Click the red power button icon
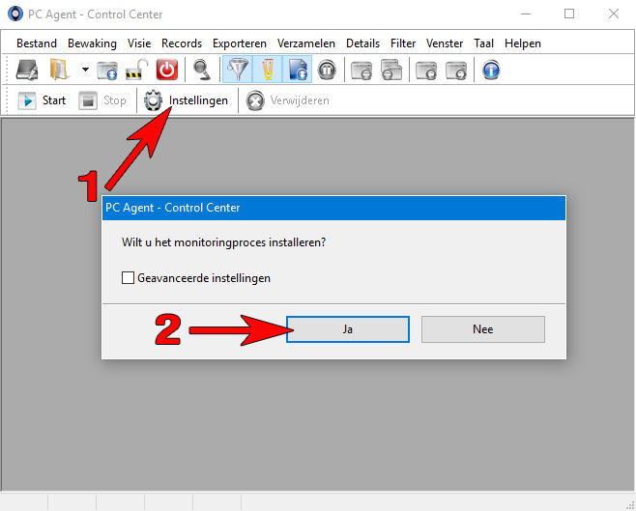 coord(166,70)
